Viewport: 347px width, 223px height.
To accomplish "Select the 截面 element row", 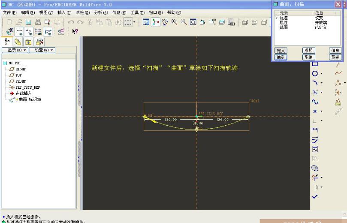I will pos(307,27).
